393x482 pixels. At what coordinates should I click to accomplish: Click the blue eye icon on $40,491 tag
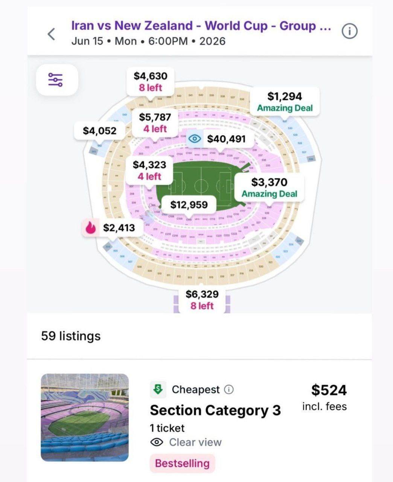point(194,139)
